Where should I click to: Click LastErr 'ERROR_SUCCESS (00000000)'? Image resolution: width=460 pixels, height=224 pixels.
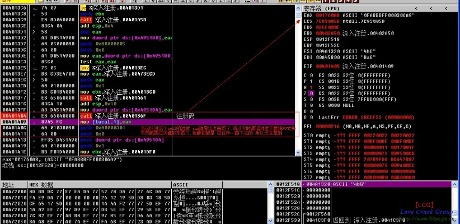378,118
